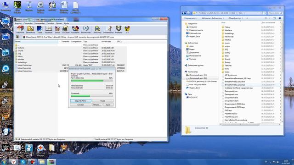Click the Skype taskbar icon

click(x=23, y=162)
